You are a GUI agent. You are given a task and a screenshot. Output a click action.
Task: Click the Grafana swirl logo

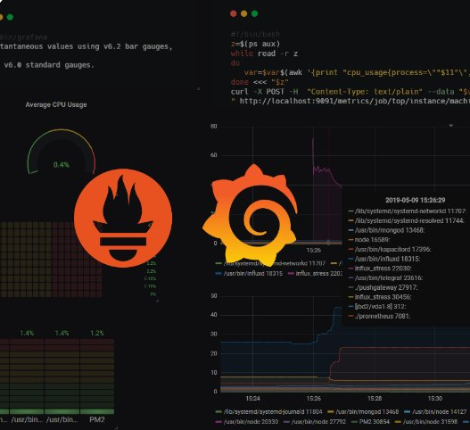point(251,215)
